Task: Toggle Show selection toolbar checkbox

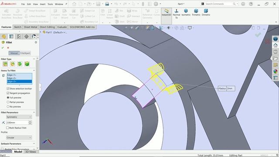Action: click(8, 89)
